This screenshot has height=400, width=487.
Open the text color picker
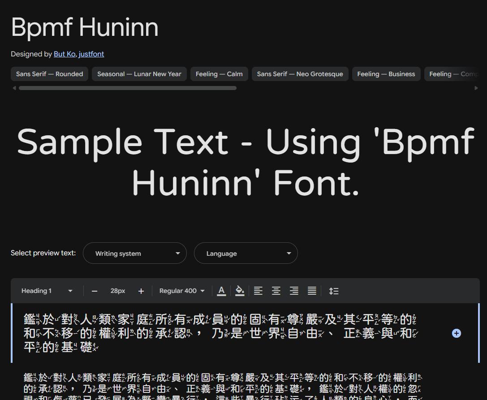[221, 291]
